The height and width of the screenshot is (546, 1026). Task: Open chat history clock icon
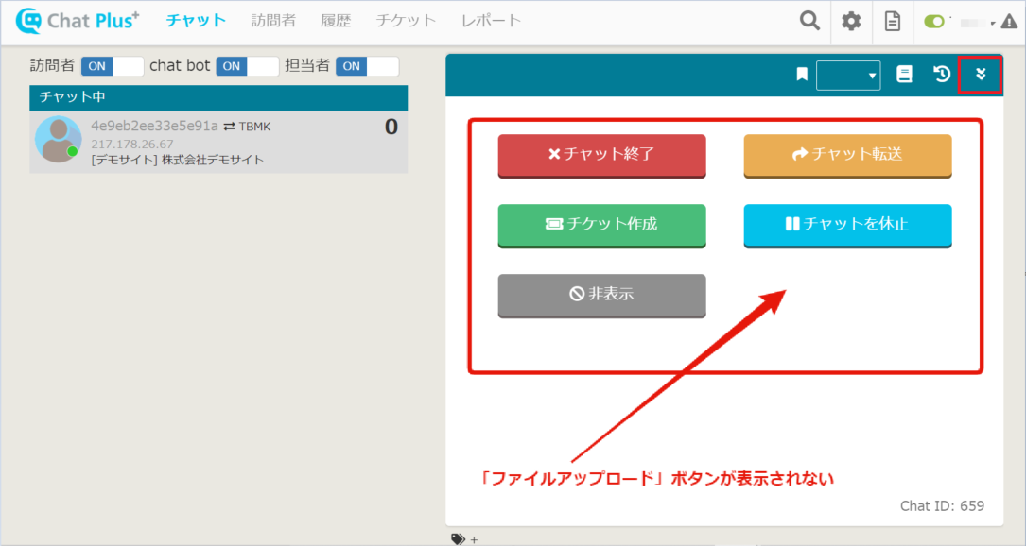(x=942, y=75)
